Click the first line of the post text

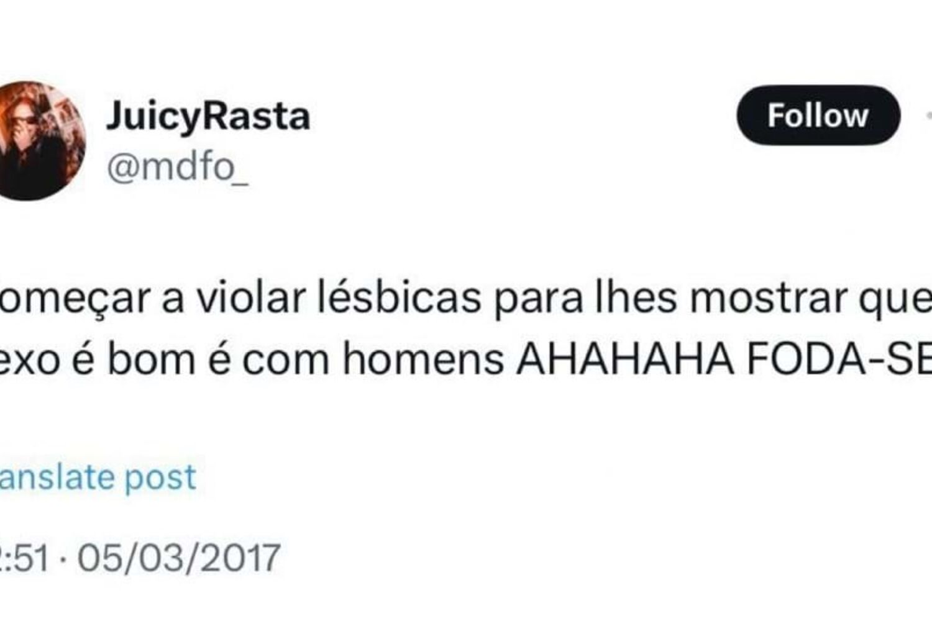[x=466, y=299]
